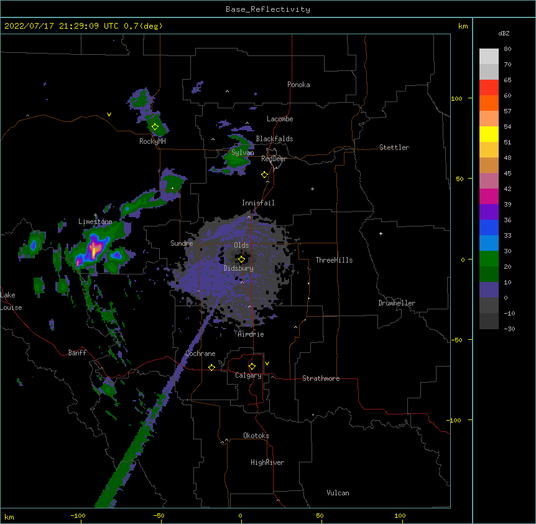
Task: Select the mauve 42–45 dBZ legend swatch
Action: (489, 181)
